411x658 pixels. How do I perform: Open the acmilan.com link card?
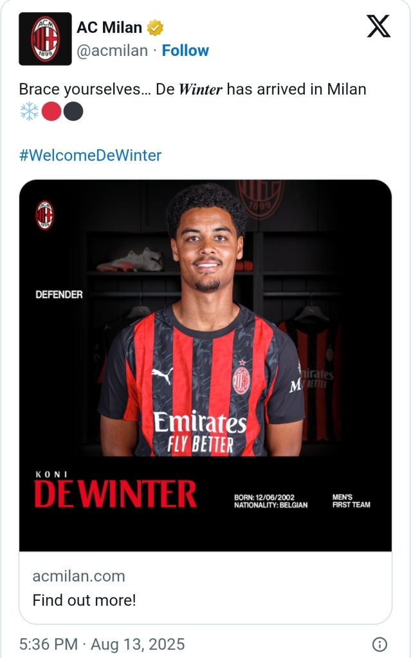(206, 587)
